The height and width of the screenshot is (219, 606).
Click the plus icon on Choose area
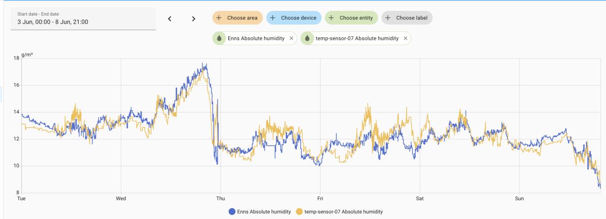pos(219,18)
